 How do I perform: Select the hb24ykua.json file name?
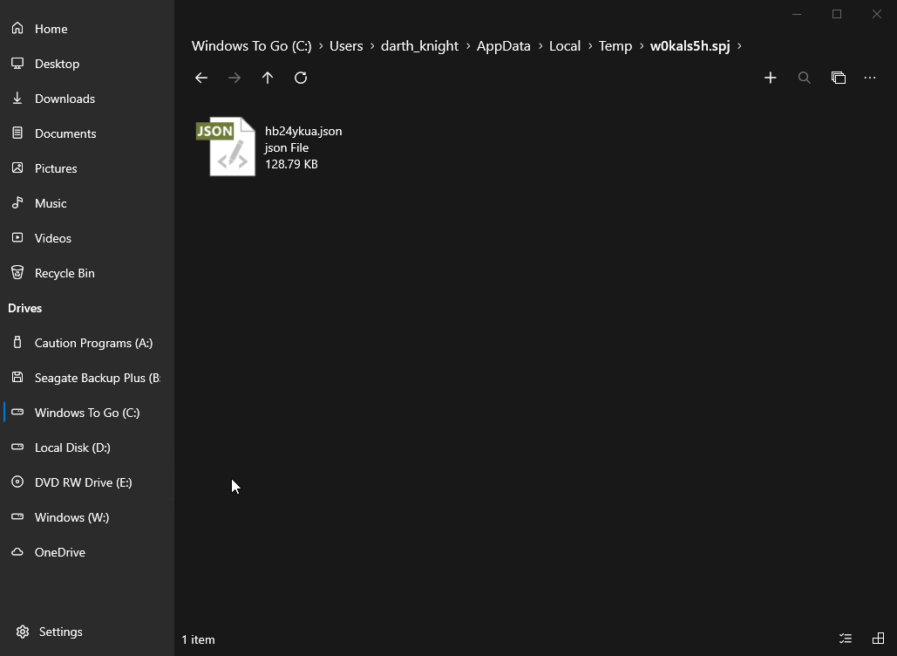coord(303,131)
